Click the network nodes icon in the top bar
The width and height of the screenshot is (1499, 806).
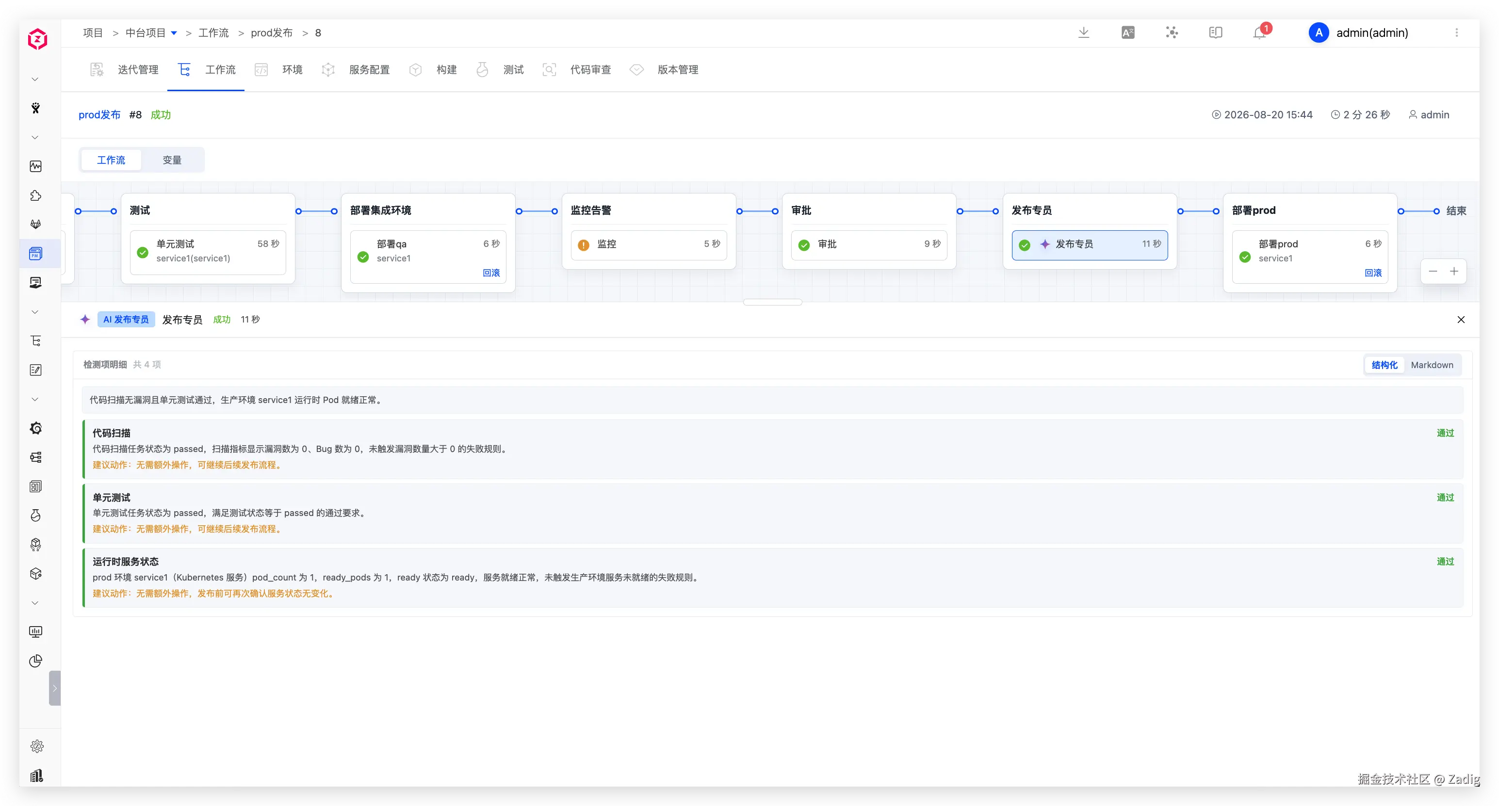(1172, 32)
